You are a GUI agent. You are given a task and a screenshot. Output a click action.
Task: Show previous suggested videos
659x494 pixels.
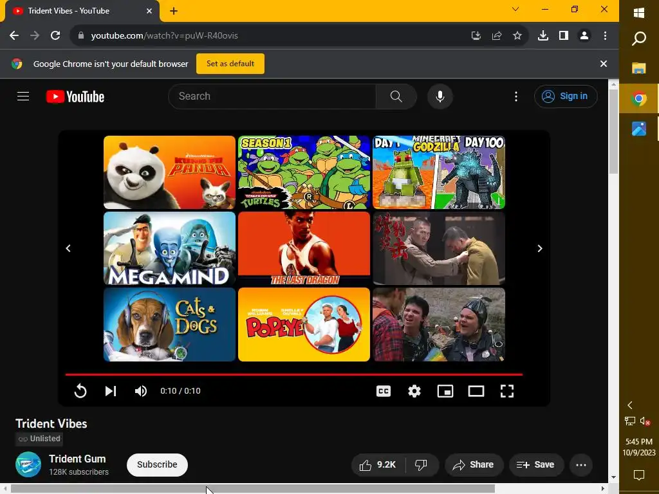pos(68,248)
